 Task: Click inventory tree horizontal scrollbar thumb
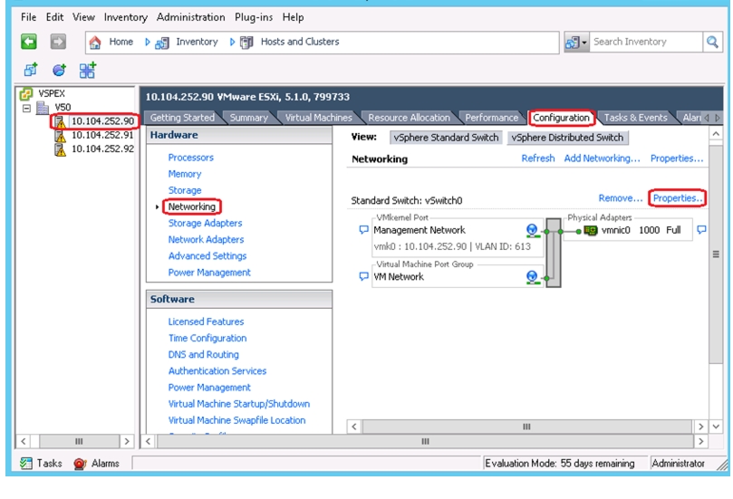tap(79, 441)
